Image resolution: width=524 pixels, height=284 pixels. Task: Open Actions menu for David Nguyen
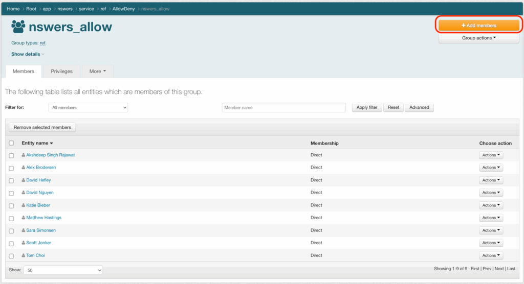(491, 193)
